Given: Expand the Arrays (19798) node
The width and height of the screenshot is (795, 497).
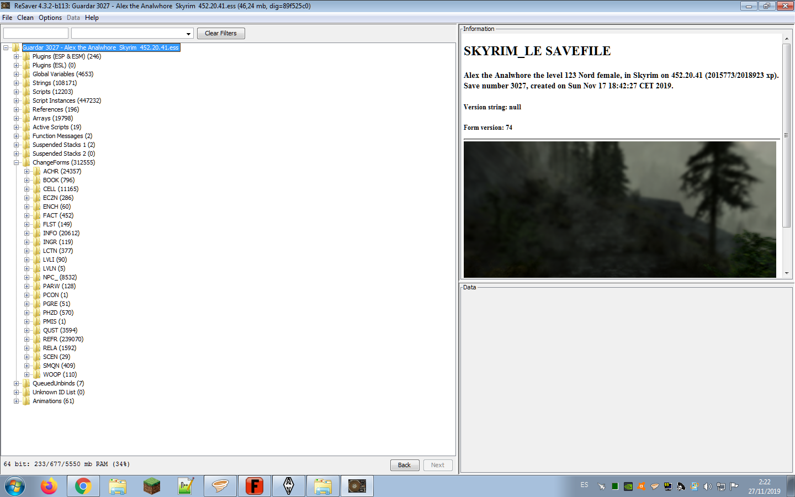Looking at the screenshot, I should (17, 118).
